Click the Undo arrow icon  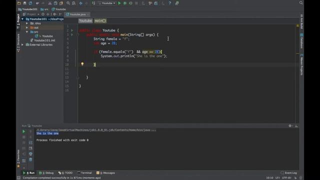pos(37,3)
